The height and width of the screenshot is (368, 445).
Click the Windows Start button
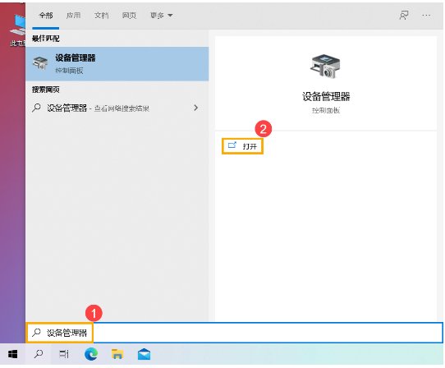tap(12, 354)
